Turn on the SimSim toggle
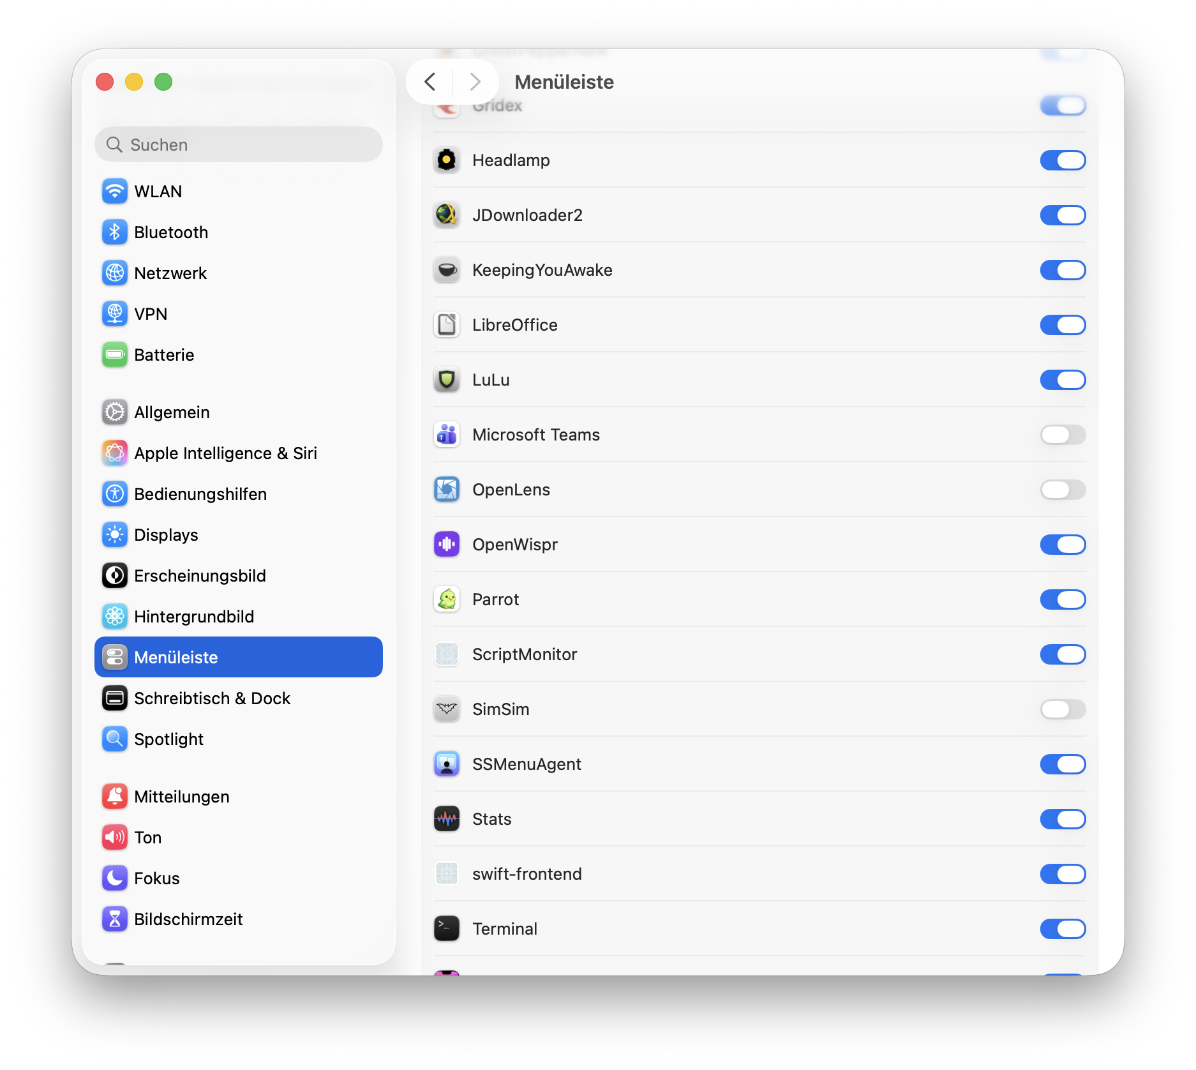 (x=1063, y=709)
